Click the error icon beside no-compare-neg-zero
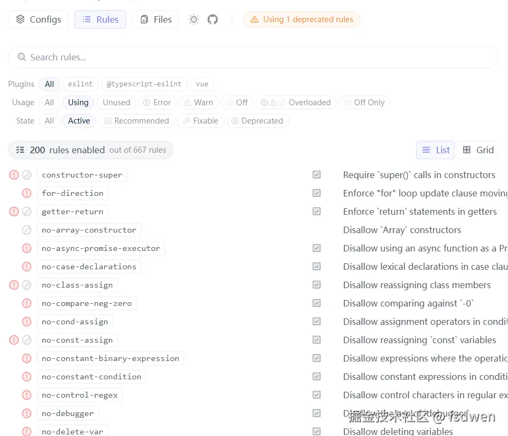 [26, 303]
